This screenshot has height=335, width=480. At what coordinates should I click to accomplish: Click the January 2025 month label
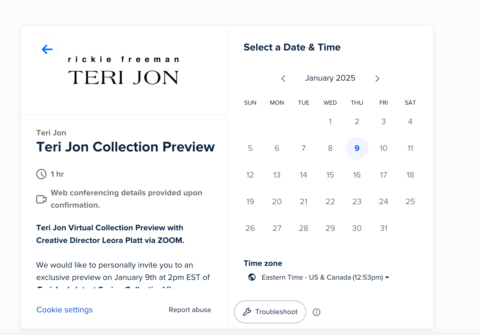coord(330,78)
